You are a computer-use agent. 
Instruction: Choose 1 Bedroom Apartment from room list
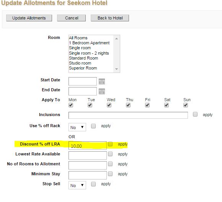click(x=89, y=43)
